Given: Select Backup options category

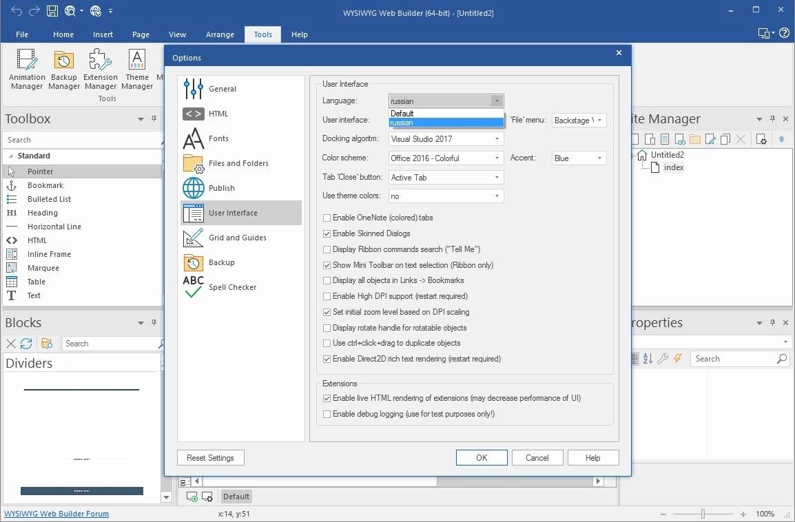Looking at the screenshot, I should pos(241,262).
